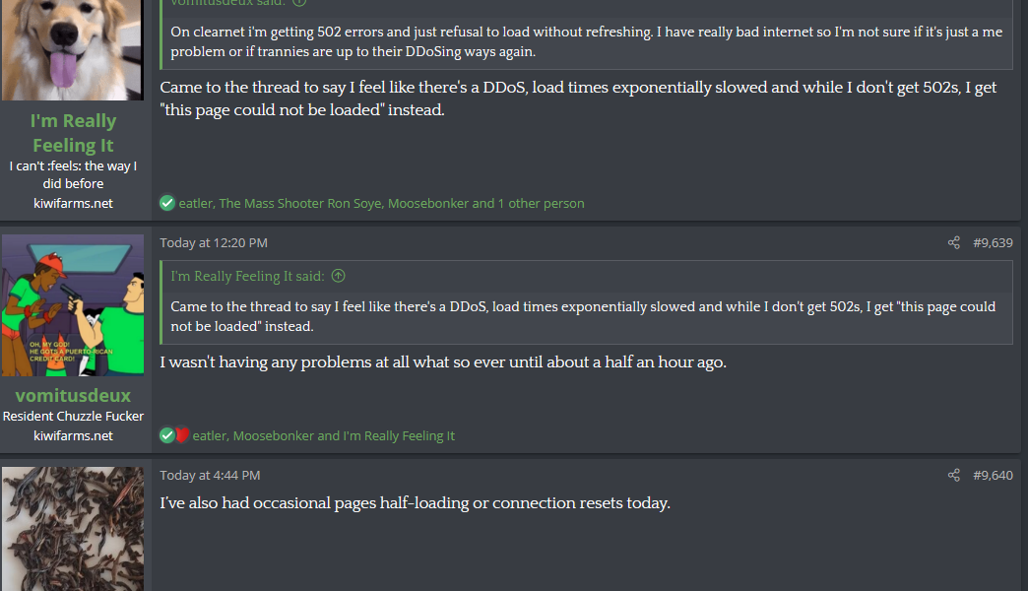Click green checkmark reaction on vomitusdeux post
This screenshot has height=591, width=1028.
(167, 435)
